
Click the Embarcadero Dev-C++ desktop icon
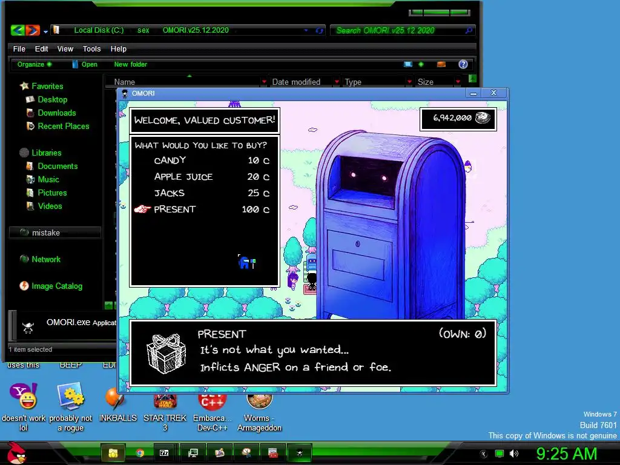point(212,401)
